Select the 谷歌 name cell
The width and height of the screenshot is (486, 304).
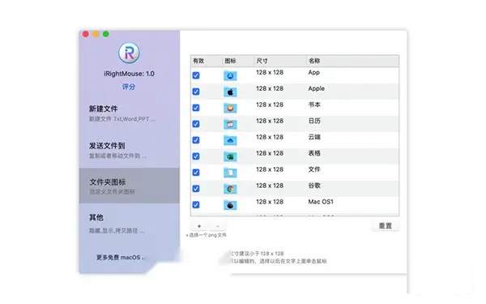[314, 186]
